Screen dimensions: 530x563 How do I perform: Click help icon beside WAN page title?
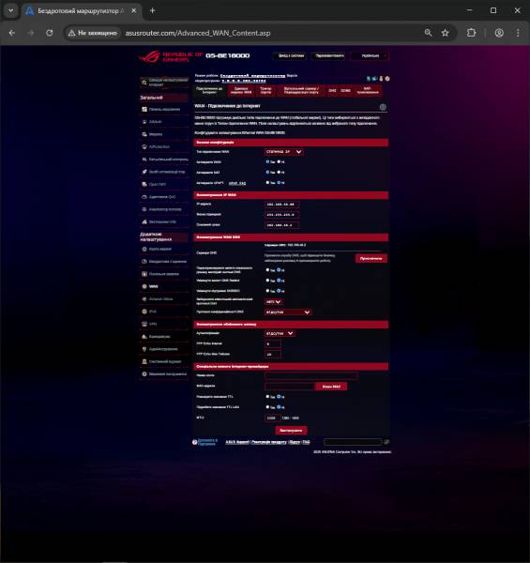pyautogui.click(x=383, y=107)
